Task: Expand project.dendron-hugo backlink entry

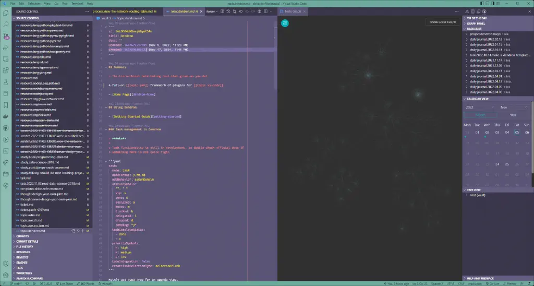Action: point(498,34)
